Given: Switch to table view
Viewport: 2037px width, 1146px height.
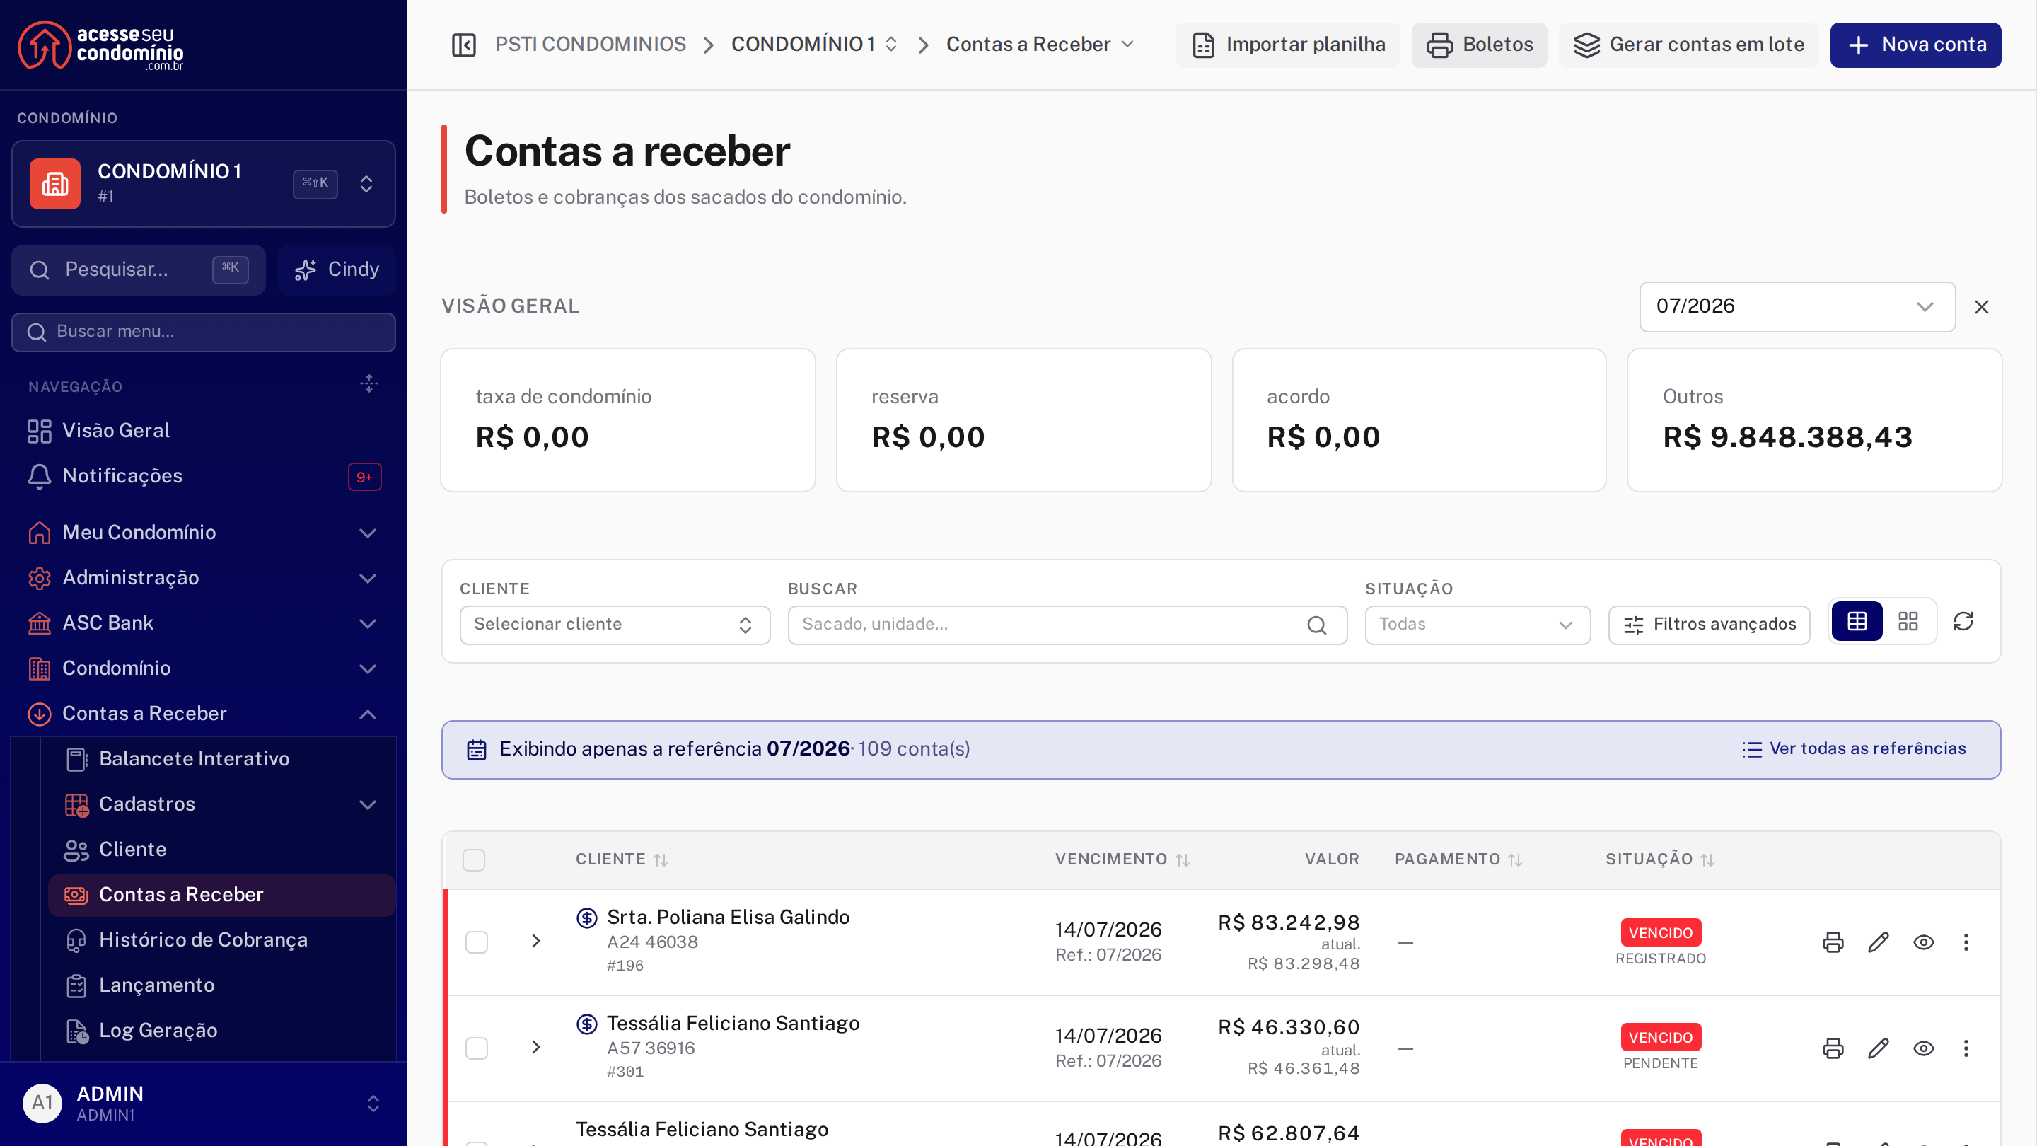Looking at the screenshot, I should coord(1857,622).
